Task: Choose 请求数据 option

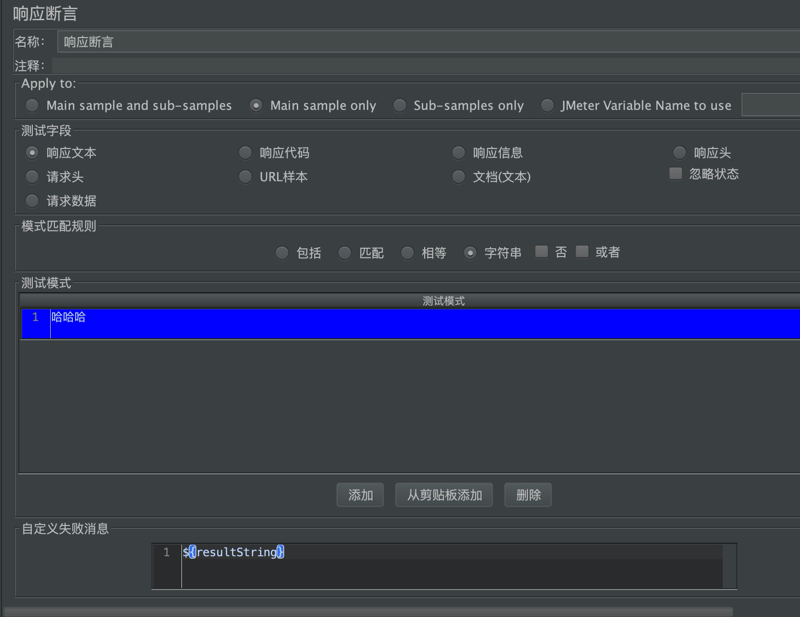Action: pyautogui.click(x=32, y=201)
